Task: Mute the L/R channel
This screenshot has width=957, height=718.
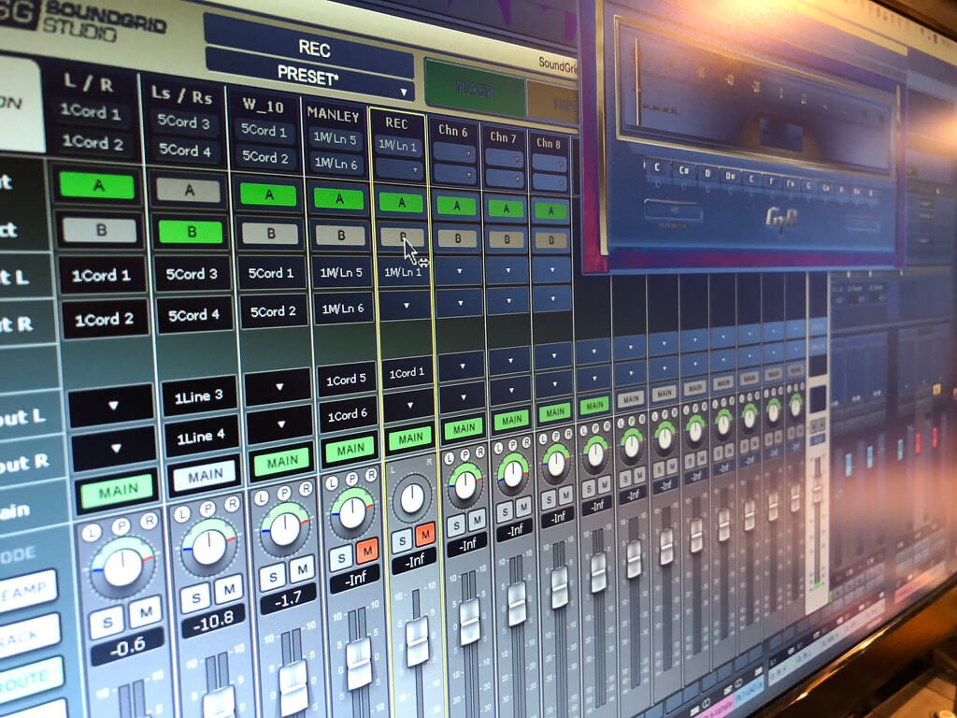Action: tap(145, 612)
